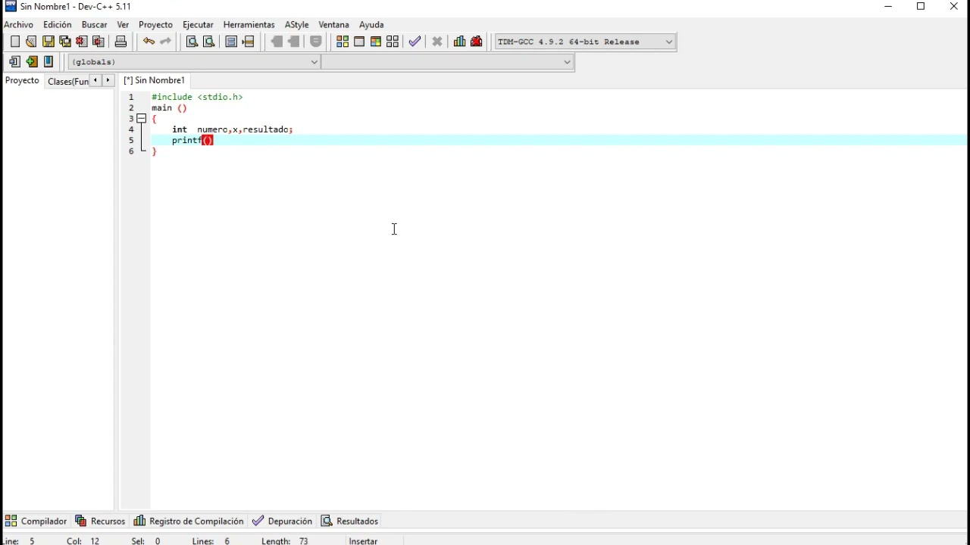Click the grayed Redo arrow icon
The image size is (970, 545).
tap(165, 42)
